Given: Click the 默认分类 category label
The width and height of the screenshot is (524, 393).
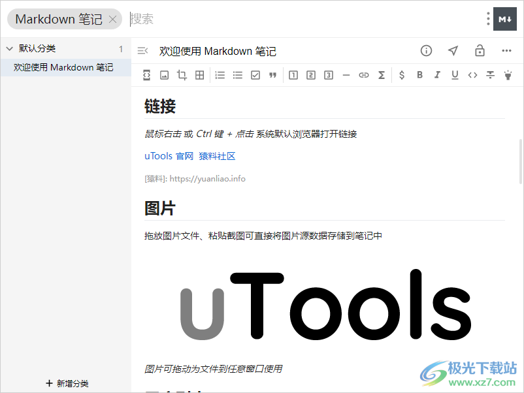Looking at the screenshot, I should [37, 48].
